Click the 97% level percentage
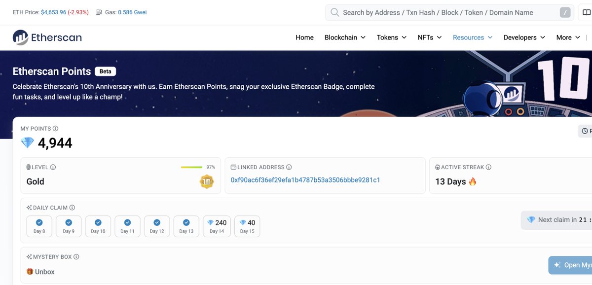This screenshot has width=592, height=285. (x=211, y=167)
